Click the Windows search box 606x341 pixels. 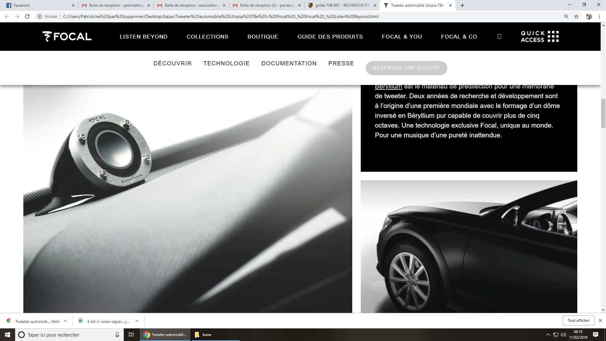coord(69,335)
